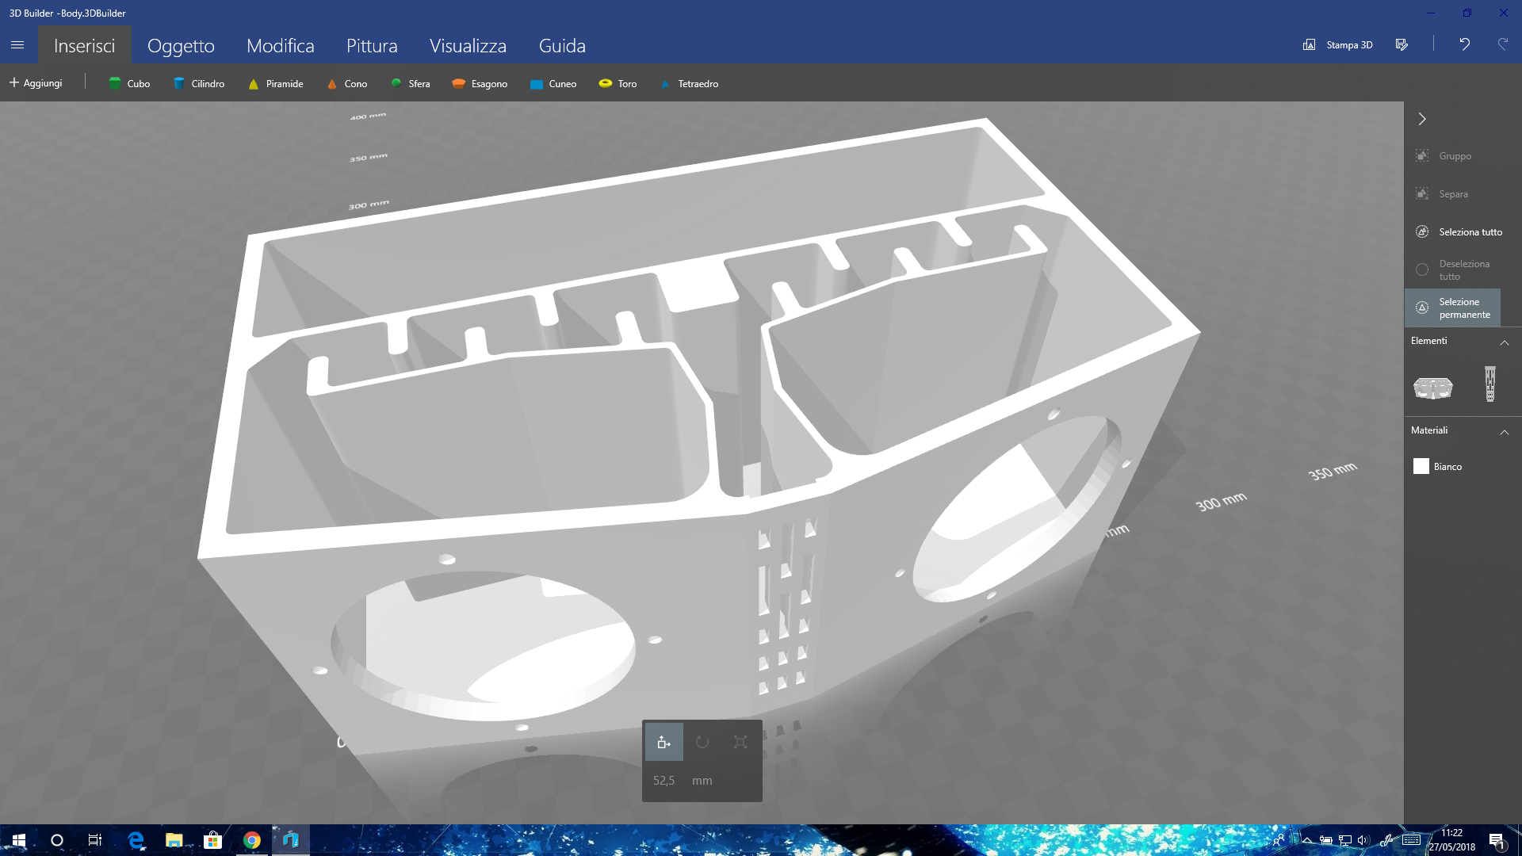
Task: Click Deseleziona tutto option
Action: click(x=1454, y=269)
